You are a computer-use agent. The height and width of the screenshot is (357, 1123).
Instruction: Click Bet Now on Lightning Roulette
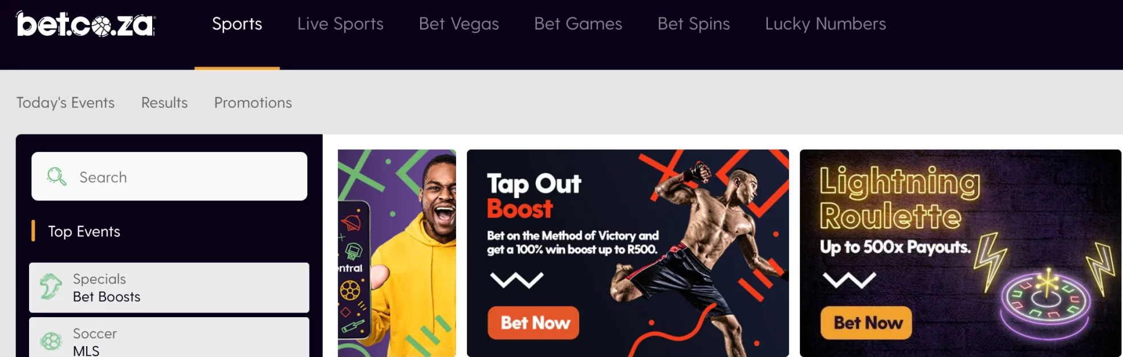click(866, 323)
